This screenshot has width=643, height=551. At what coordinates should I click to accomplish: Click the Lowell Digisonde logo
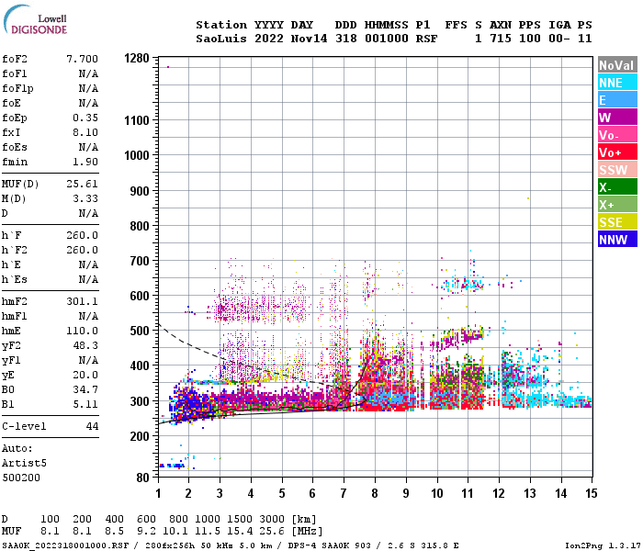coord(35,20)
